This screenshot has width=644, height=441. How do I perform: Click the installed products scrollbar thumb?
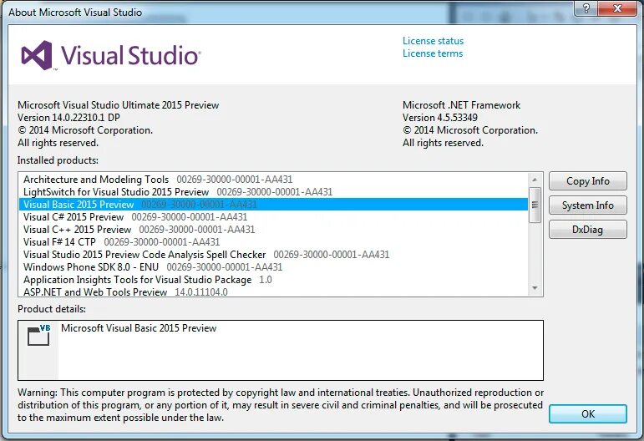click(535, 205)
